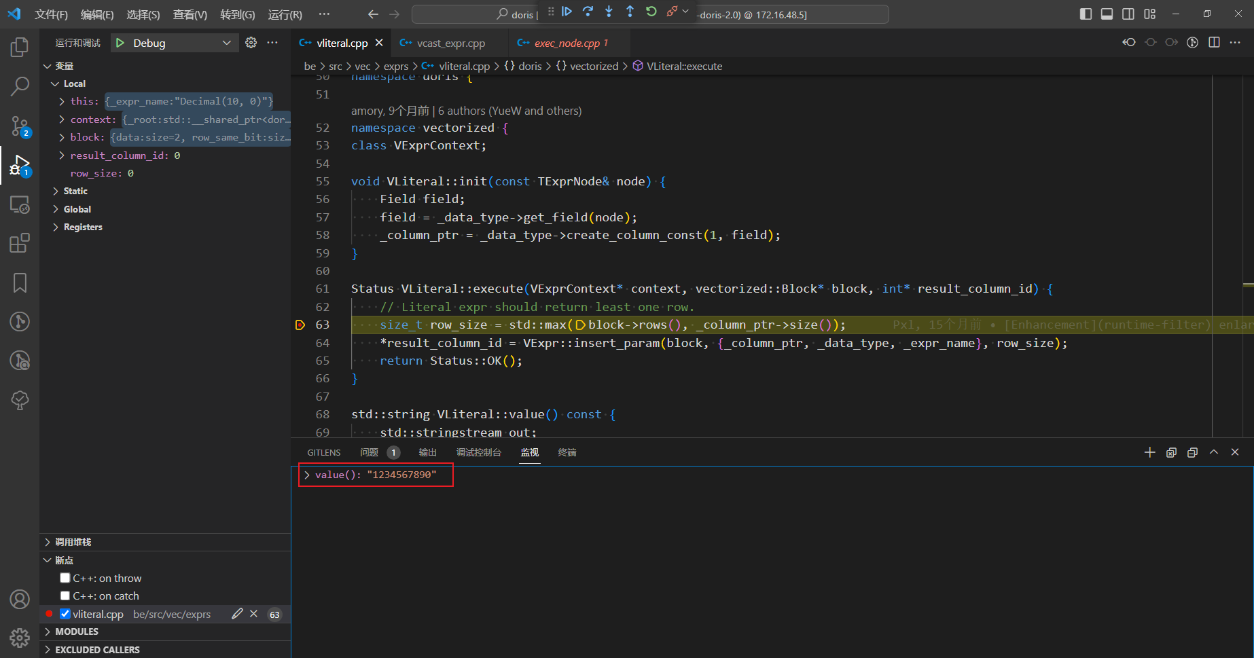Click the doris breadcrumb namespace
1254x658 pixels.
529,66
